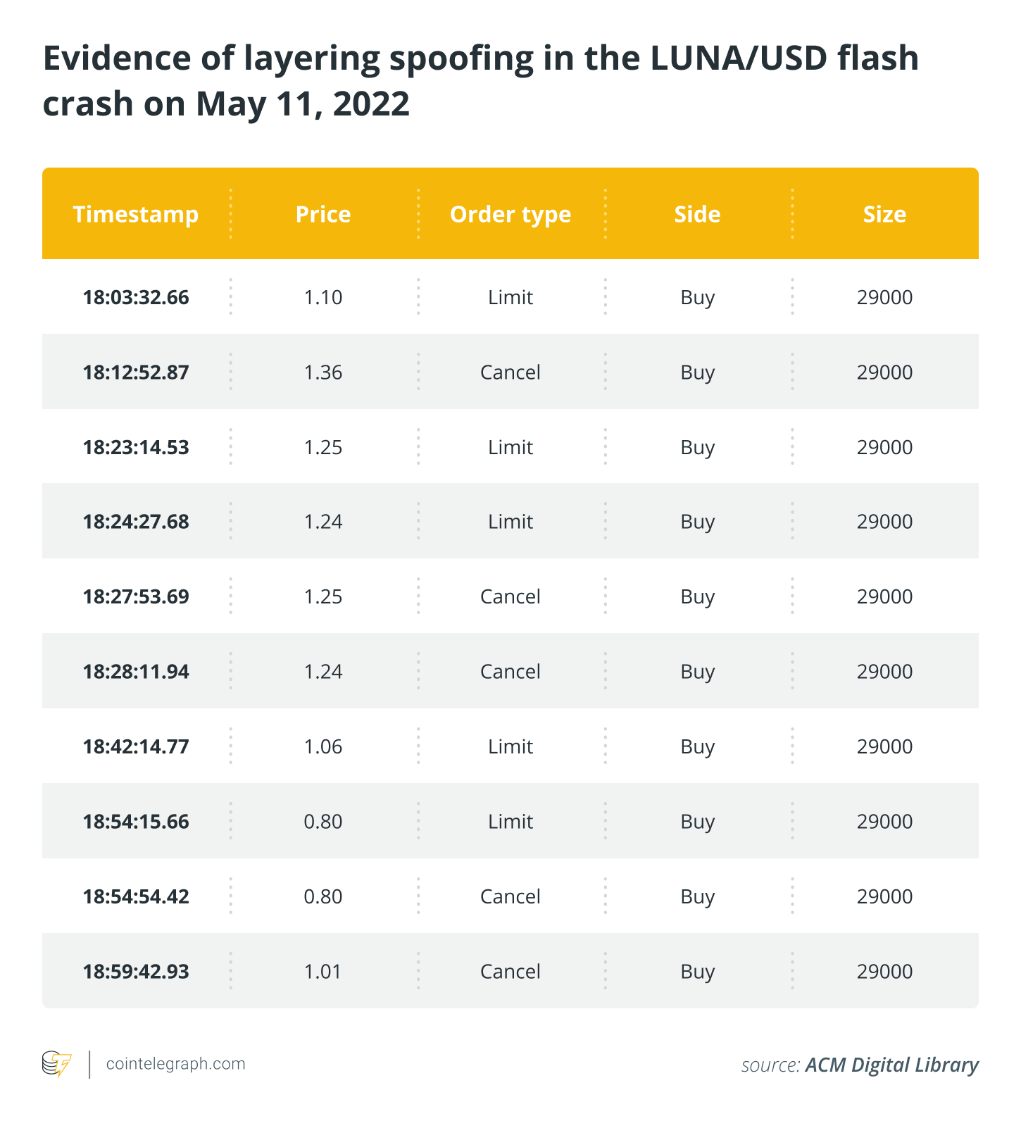Click the 18:24:27.68 timestamp
This screenshot has height=1121, width=1021.
pos(136,522)
